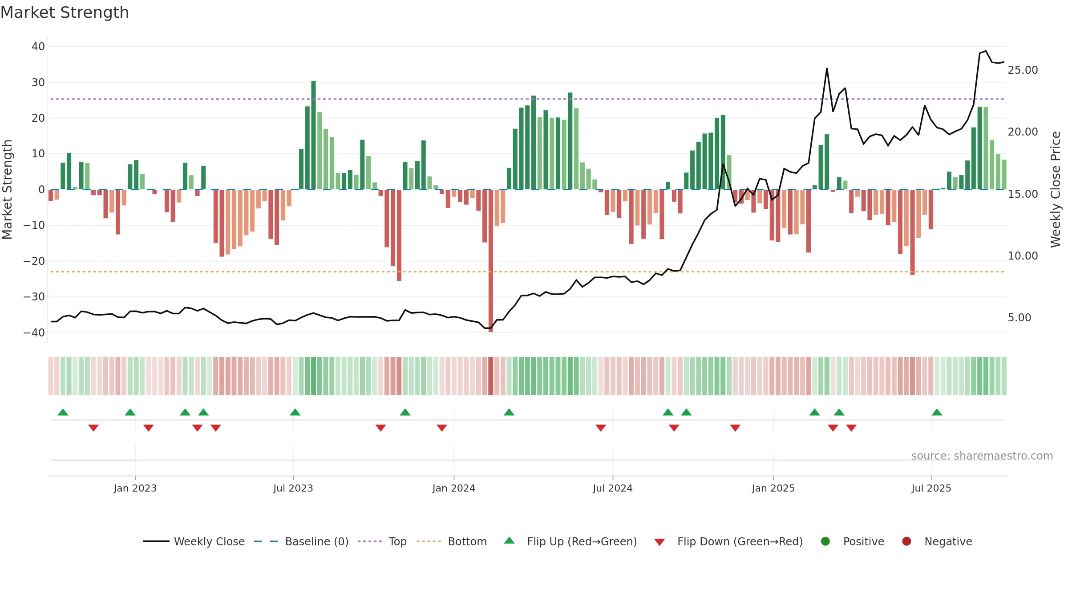Viewport: 1068px width, 600px height.
Task: Click the green Positive circle in legend
Action: click(825, 541)
